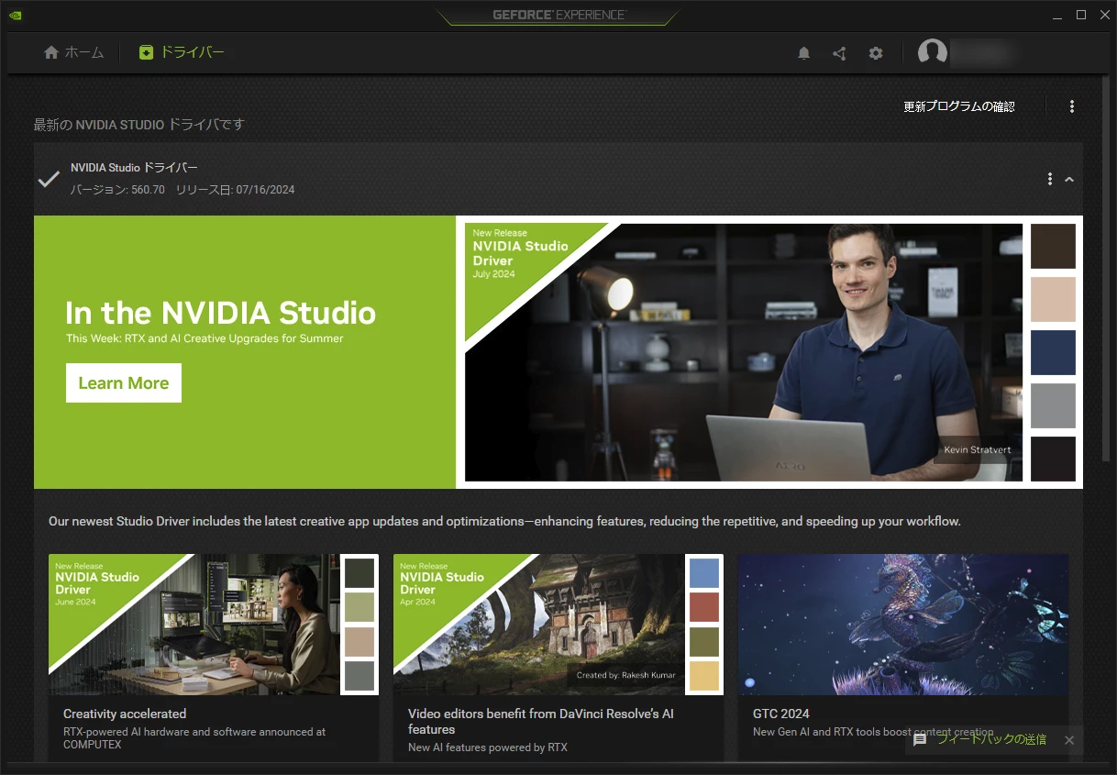
Task: Click the installed checkmark icon for Studio driver
Action: tap(49, 179)
